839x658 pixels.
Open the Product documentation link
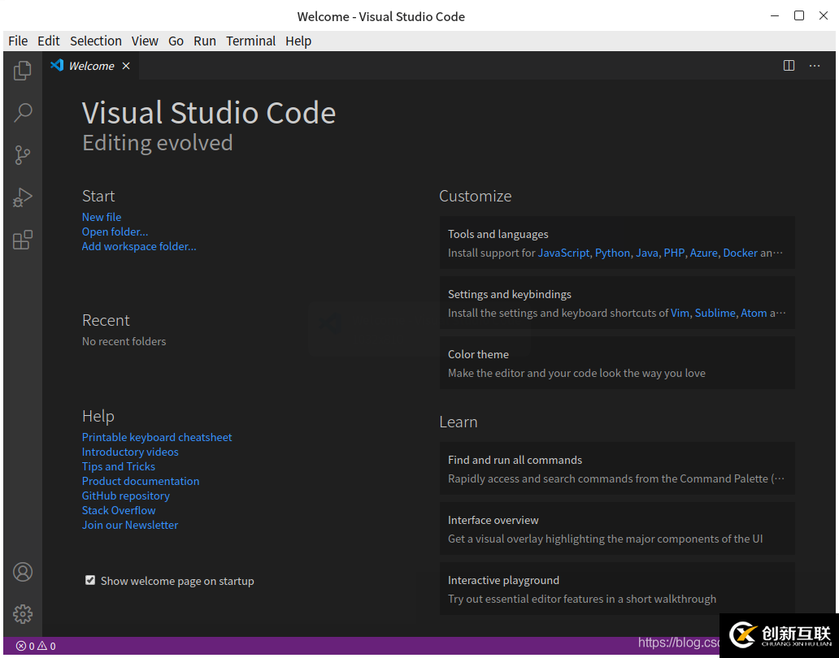click(x=141, y=481)
